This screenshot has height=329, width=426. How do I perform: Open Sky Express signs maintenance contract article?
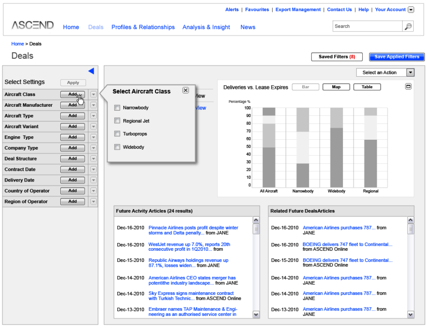(x=191, y=296)
